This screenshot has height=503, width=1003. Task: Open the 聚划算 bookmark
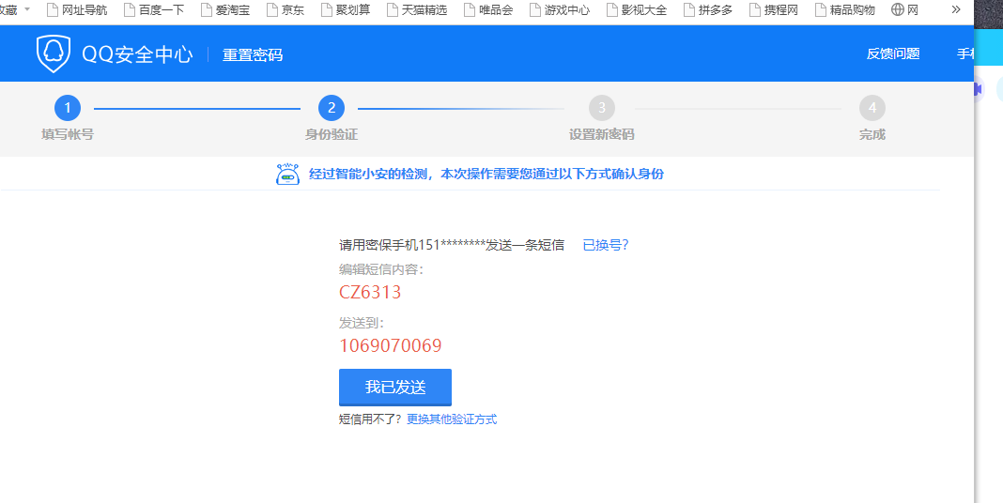pyautogui.click(x=346, y=9)
